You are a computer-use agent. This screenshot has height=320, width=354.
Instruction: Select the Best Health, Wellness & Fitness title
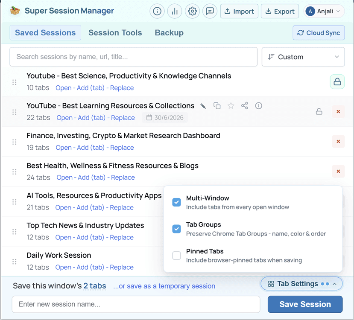112,166
